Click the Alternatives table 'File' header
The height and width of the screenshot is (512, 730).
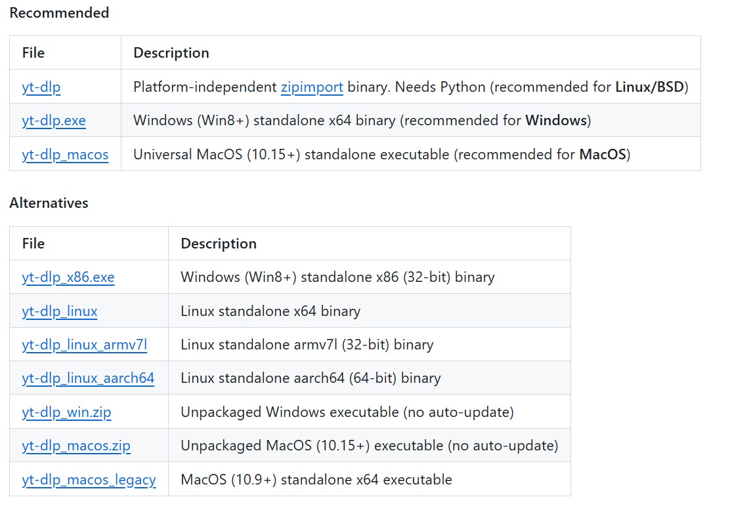pyautogui.click(x=33, y=244)
